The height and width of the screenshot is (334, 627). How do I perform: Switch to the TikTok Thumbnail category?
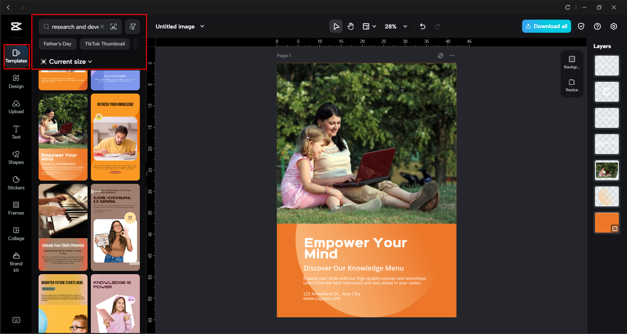105,44
